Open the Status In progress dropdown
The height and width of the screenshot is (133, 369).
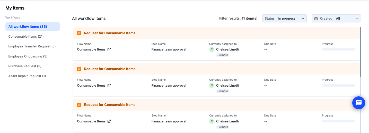coord(285,19)
